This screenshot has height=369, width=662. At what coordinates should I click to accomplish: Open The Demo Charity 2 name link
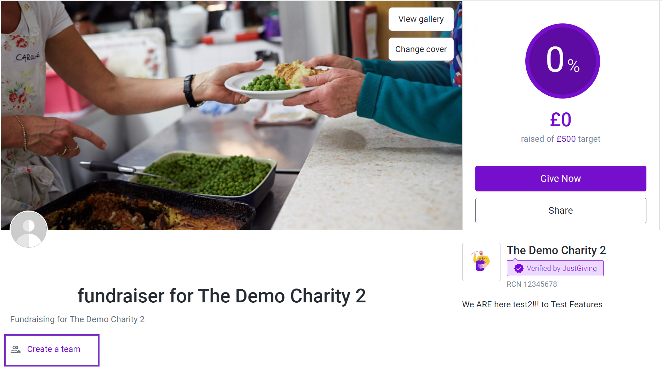[x=556, y=250]
